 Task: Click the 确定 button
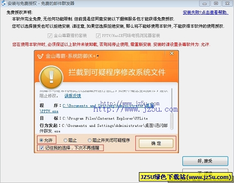[x=156, y=143]
